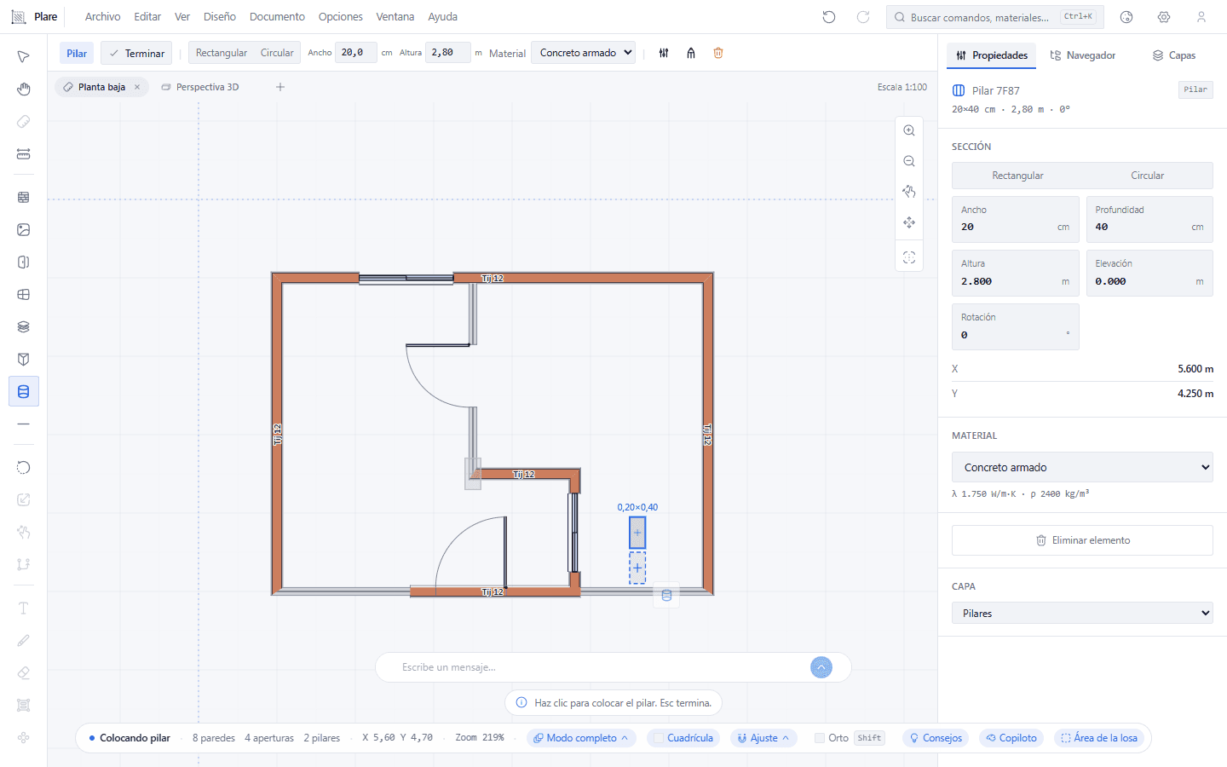The height and width of the screenshot is (767, 1227).
Task: Select Circular in the top toolbar
Action: (277, 53)
